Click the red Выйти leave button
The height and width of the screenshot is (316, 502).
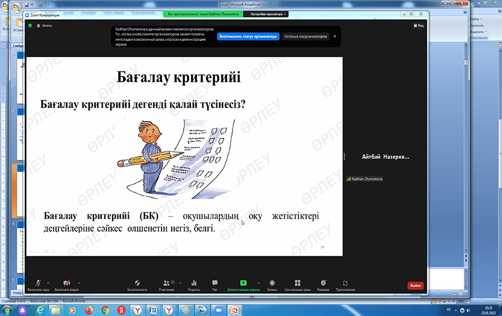pyautogui.click(x=415, y=285)
